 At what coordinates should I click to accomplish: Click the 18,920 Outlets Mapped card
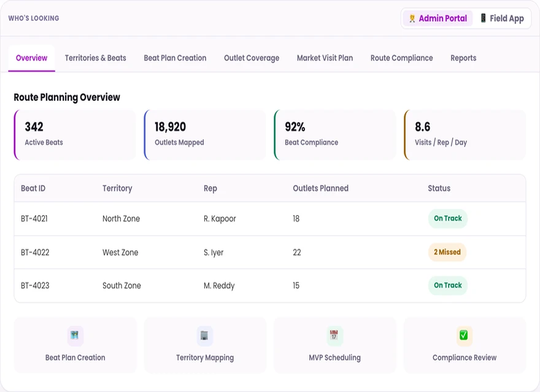coord(204,135)
